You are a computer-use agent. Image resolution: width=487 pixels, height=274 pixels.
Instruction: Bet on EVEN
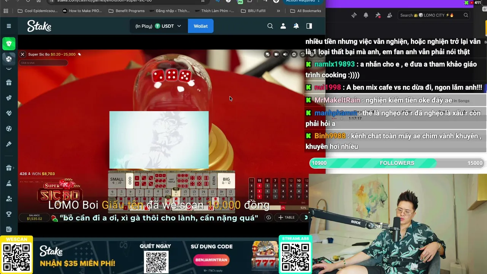pos(214,181)
